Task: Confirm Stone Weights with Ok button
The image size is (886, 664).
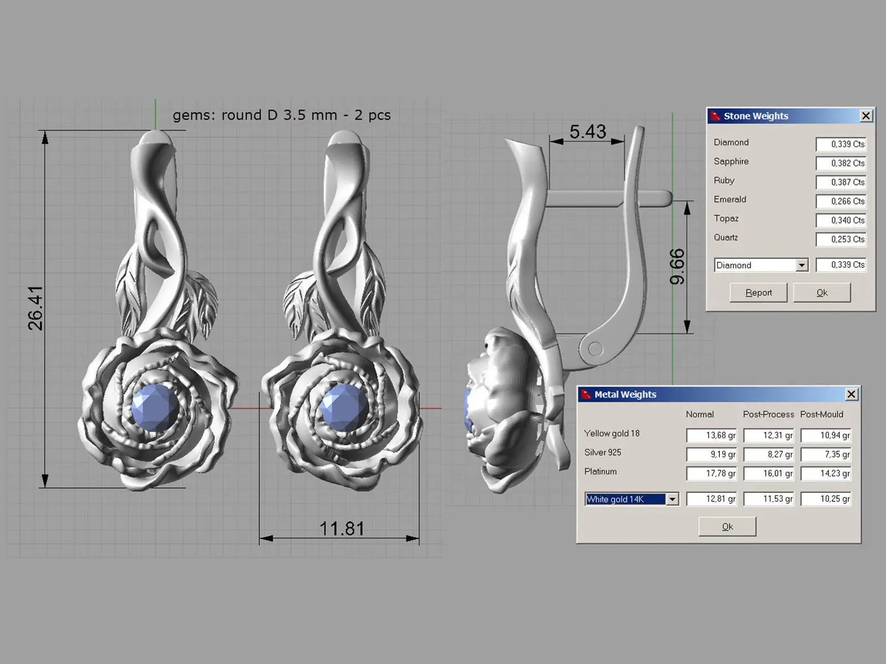Action: point(822,293)
